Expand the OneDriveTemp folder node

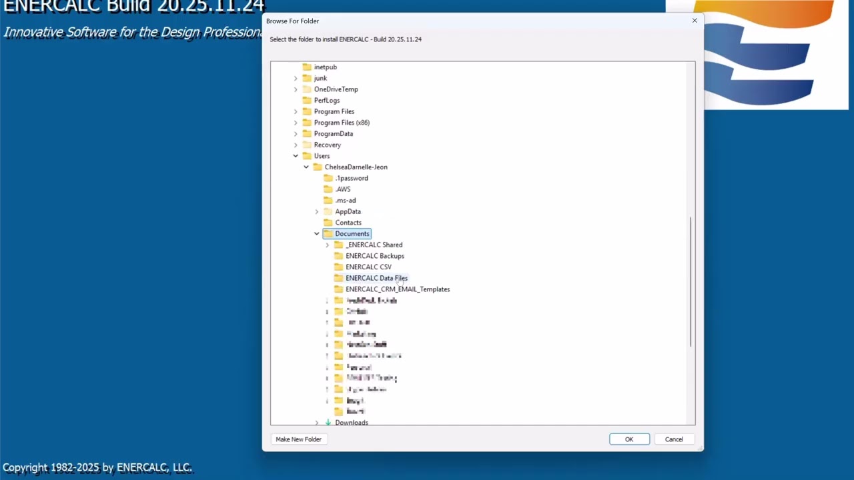coord(296,89)
